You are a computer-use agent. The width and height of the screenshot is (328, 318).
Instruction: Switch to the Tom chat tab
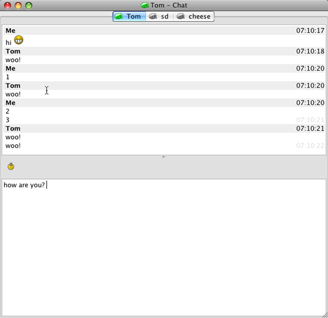(x=129, y=16)
